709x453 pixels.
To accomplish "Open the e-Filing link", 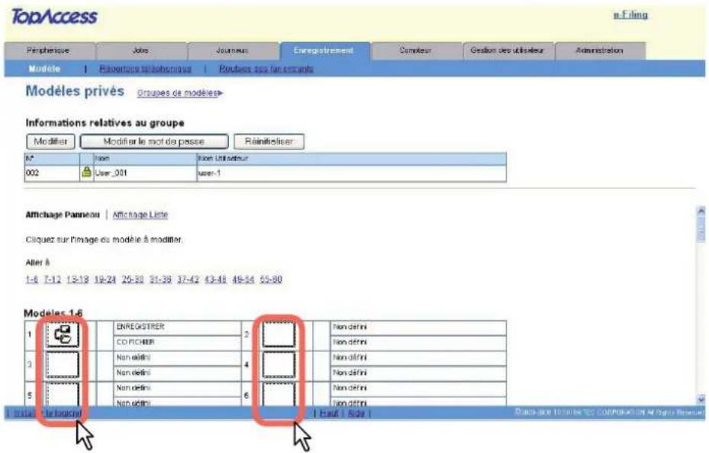I will [630, 15].
